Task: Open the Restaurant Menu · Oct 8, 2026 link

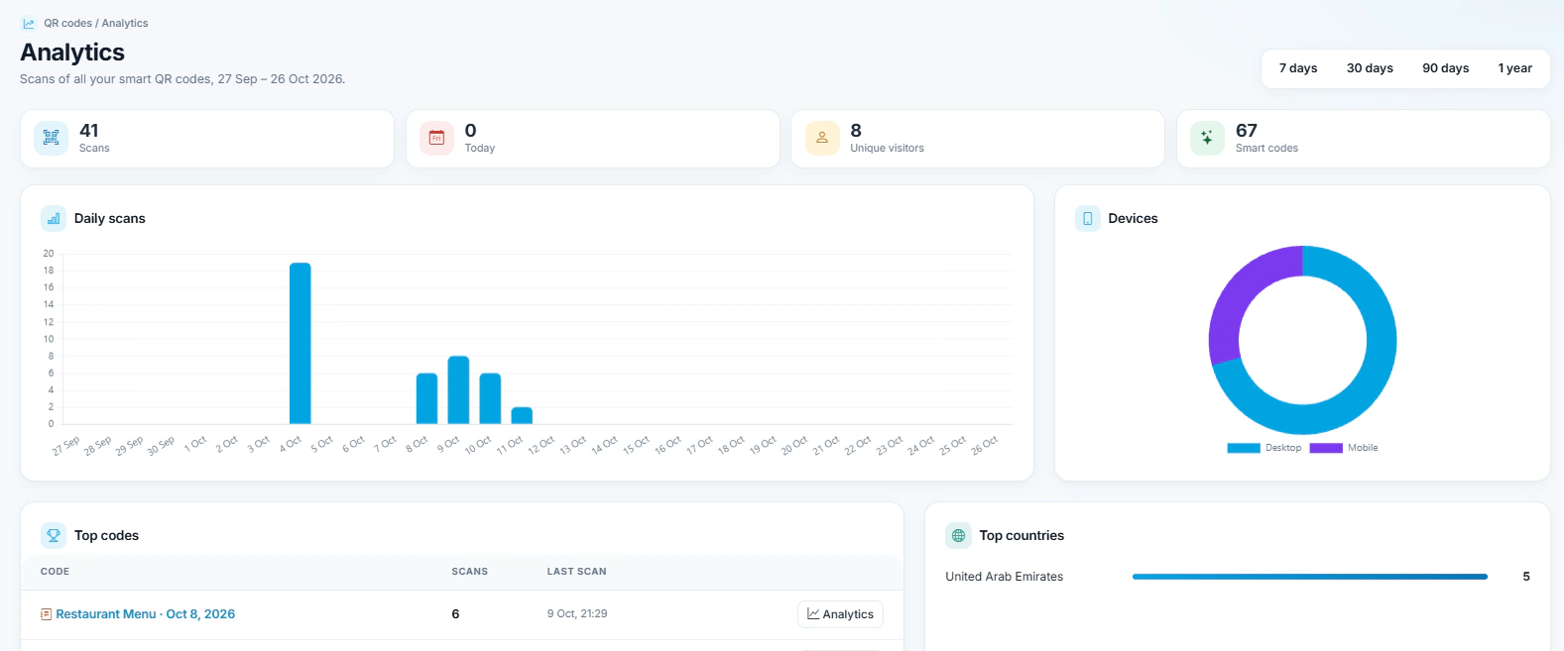Action: point(146,614)
